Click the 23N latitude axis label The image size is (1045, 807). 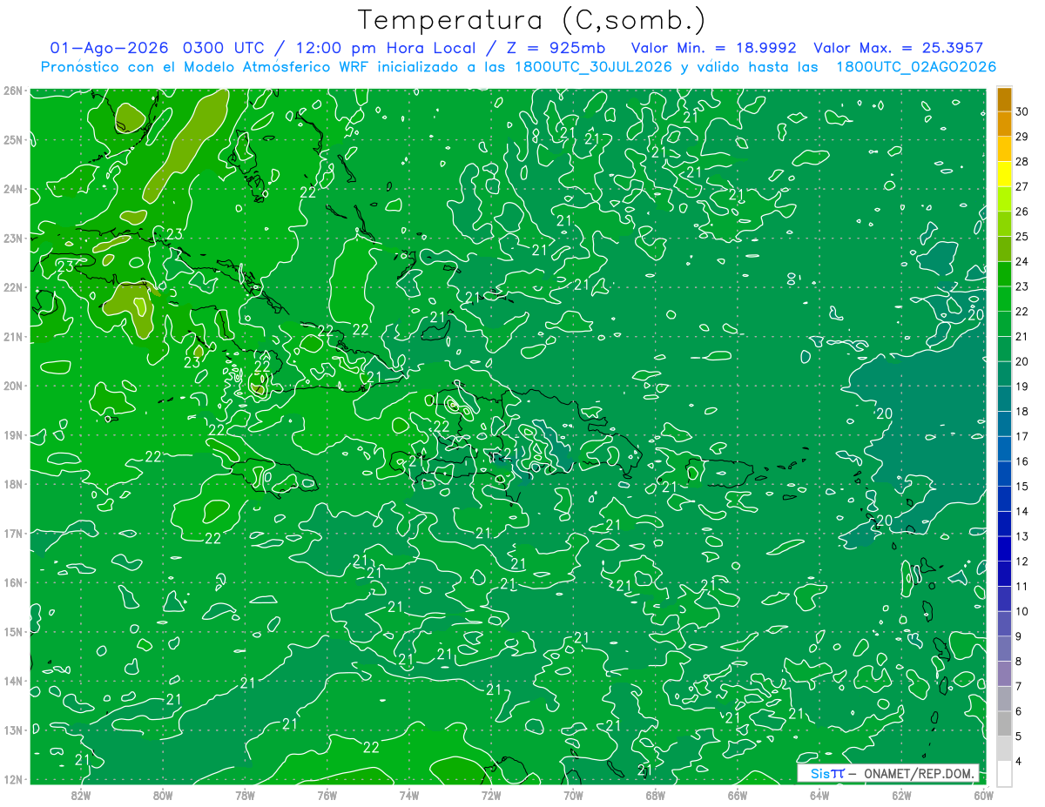13,238
